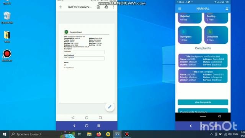Show hidden system tray icons

pyautogui.click(x=211, y=134)
